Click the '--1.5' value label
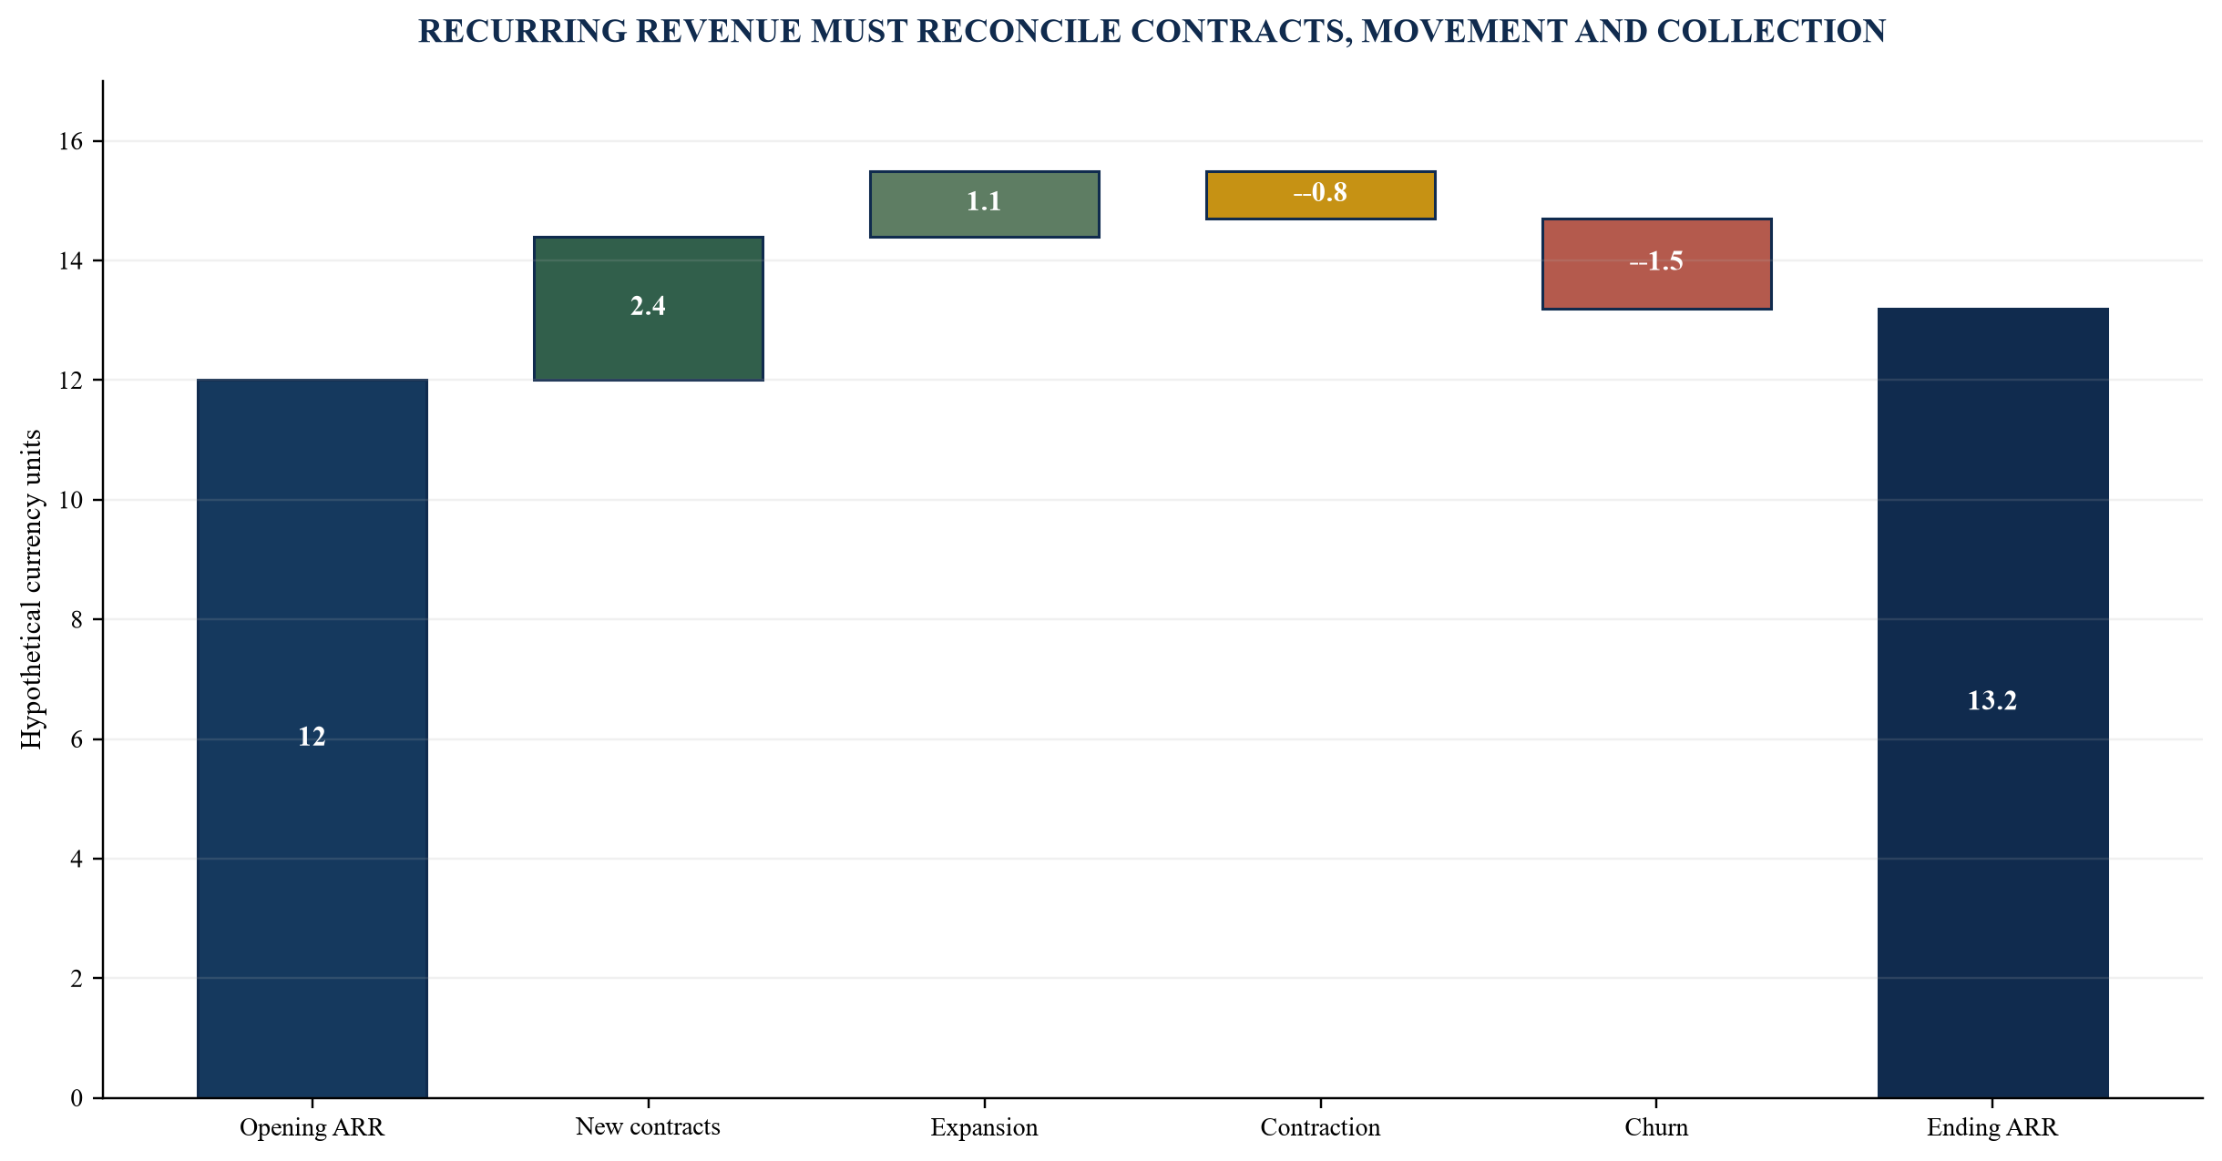Image resolution: width=2222 pixels, height=1161 pixels. 1656,261
